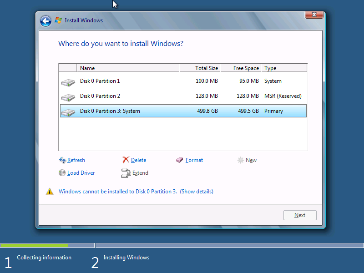Click the Extend drive icon
This screenshot has width=364, height=273.
pos(126,173)
